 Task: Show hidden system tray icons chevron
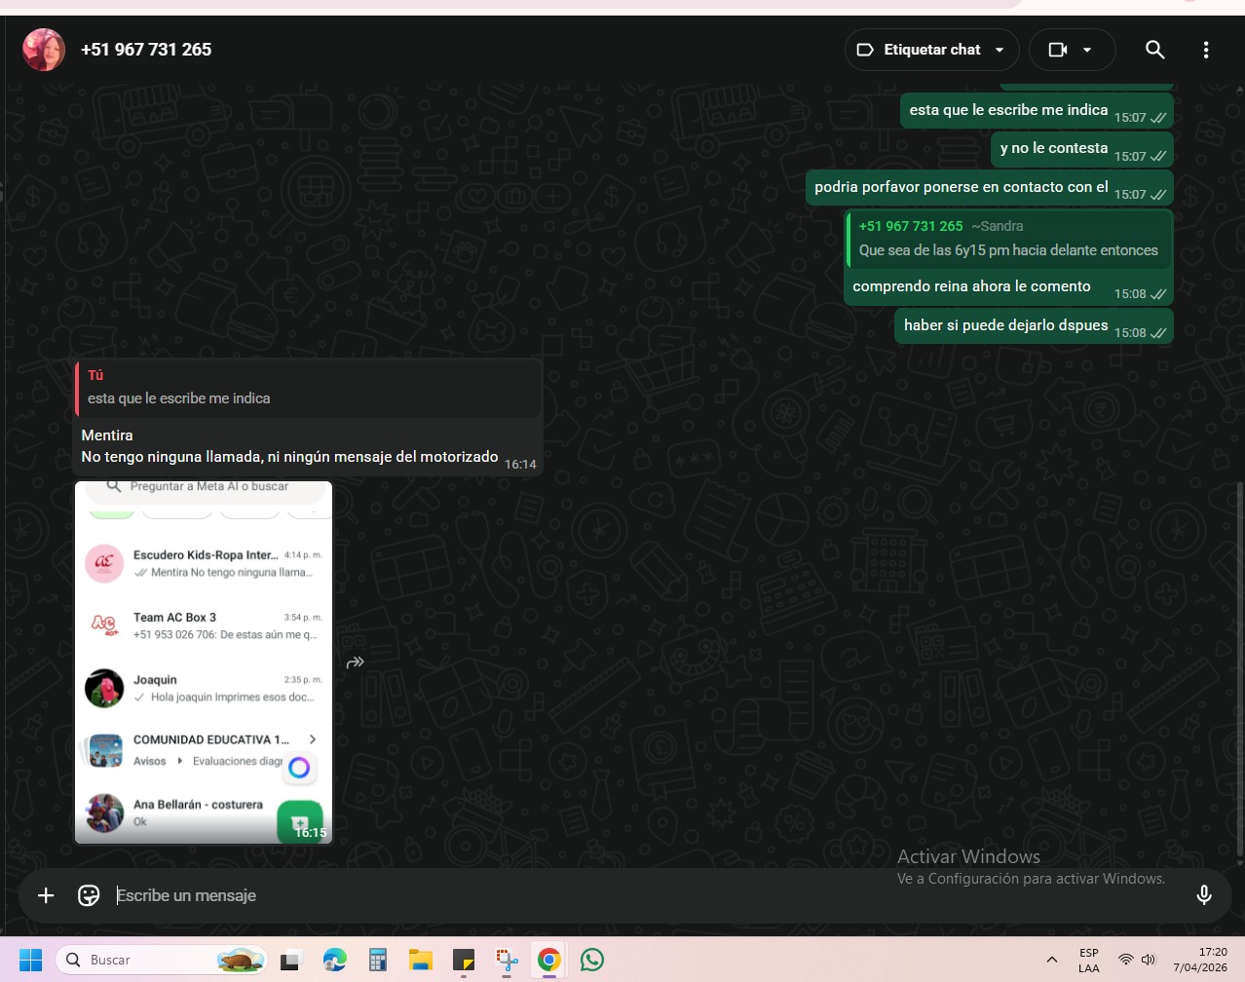point(1051,960)
